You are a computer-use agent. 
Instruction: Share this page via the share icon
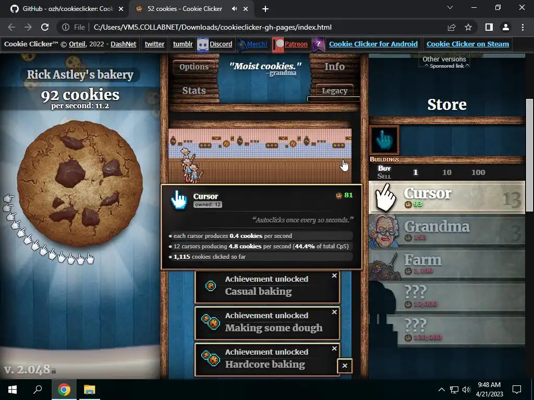click(x=452, y=27)
